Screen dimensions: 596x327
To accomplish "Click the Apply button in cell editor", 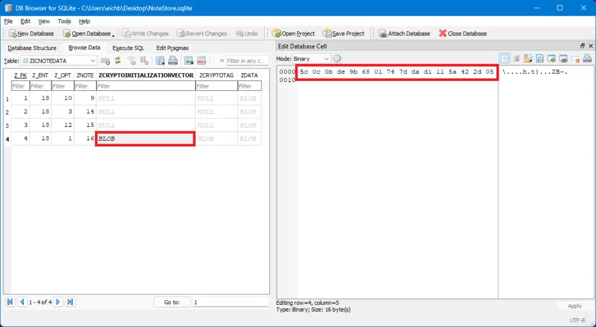I will coord(574,305).
